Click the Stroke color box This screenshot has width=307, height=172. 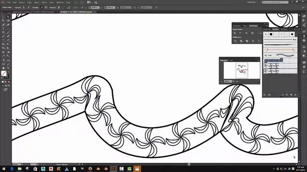coord(7,76)
